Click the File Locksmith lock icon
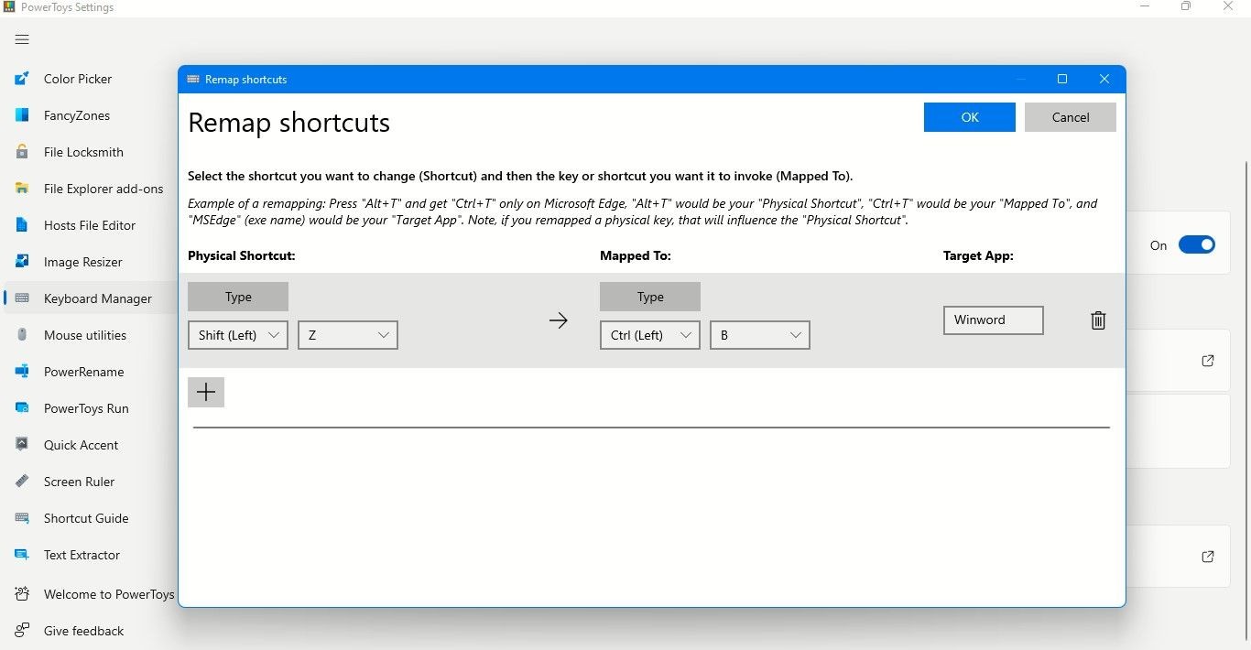This screenshot has width=1251, height=650. (22, 152)
